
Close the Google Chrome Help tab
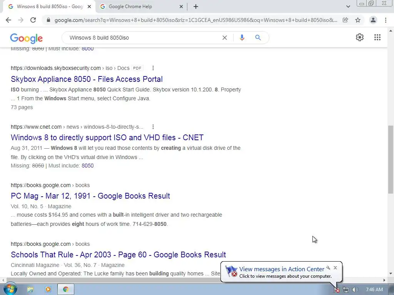(181, 7)
